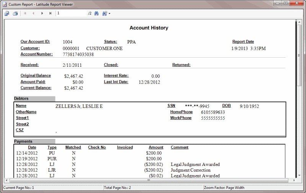Image resolution: width=306 pixels, height=193 pixels.
Task: Click the Print Report printer icon
Action: 15,13
